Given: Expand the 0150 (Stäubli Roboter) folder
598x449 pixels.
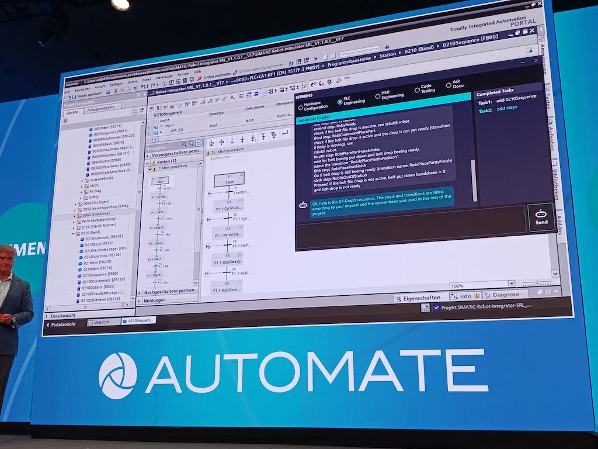Looking at the screenshot, I should (74, 227).
